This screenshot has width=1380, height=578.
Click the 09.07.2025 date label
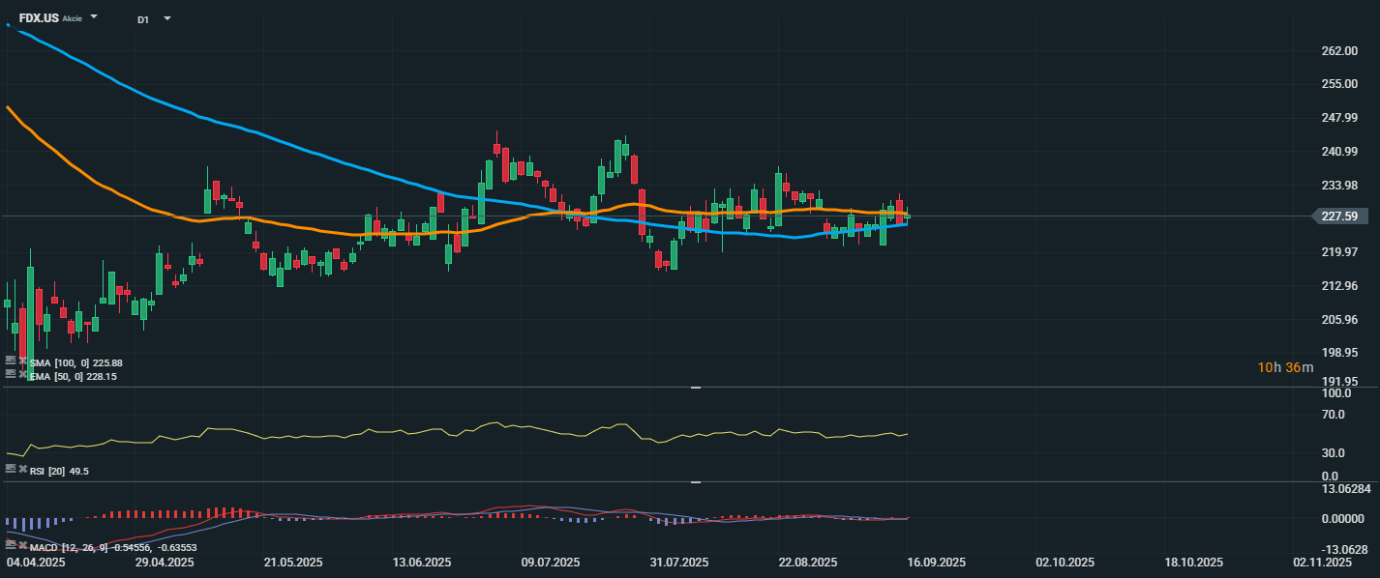pyautogui.click(x=550, y=563)
